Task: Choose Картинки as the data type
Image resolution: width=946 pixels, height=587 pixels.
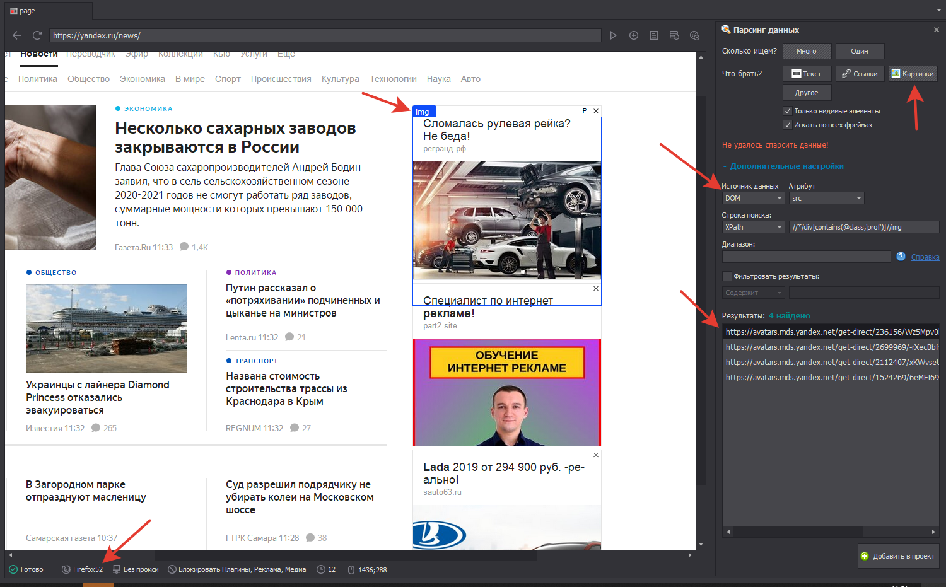Action: pyautogui.click(x=913, y=74)
